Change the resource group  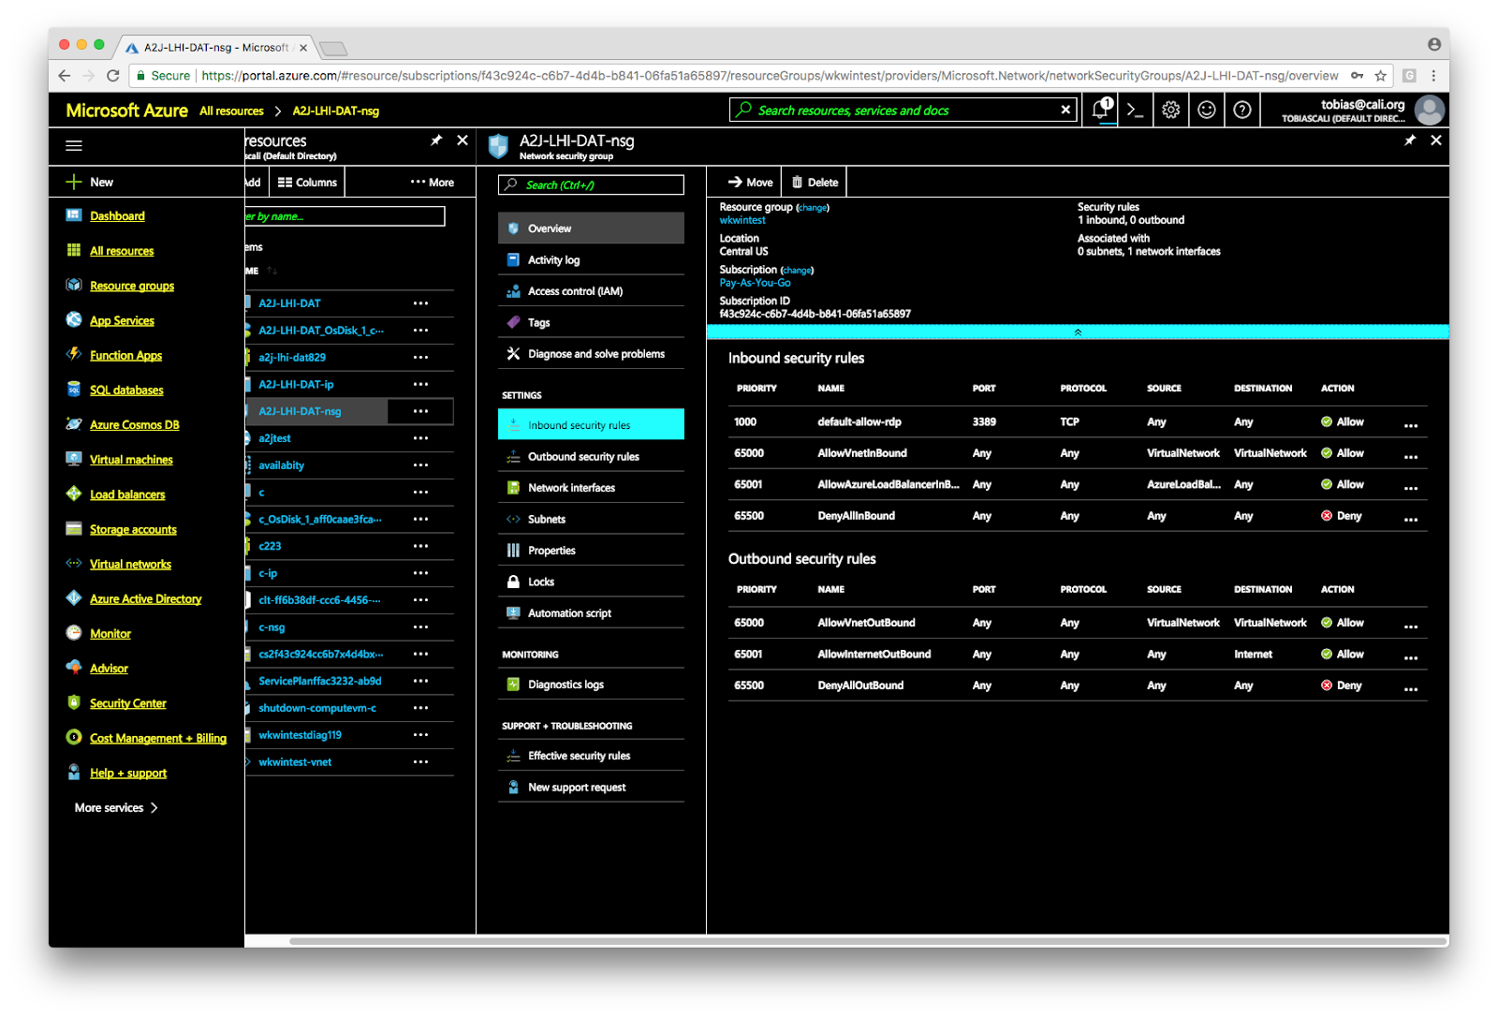[813, 208]
